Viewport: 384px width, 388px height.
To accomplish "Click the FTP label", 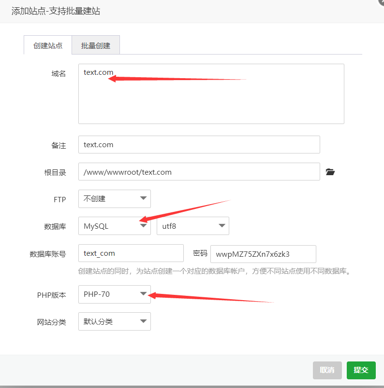I will click(60, 199).
